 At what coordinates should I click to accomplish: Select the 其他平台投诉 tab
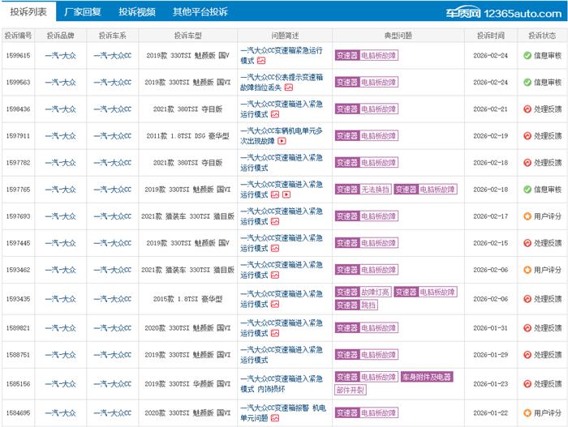200,12
